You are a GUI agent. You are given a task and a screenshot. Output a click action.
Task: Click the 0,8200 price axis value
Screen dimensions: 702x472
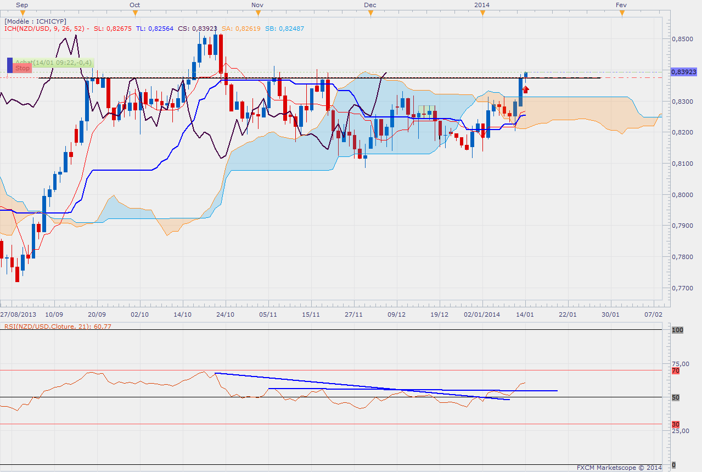pos(682,132)
